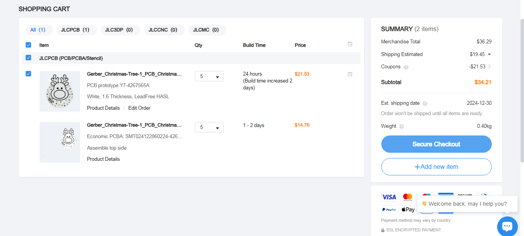This screenshot has width=524, height=236.
Task: Open Product Details for PCB prototype
Action: tap(103, 108)
